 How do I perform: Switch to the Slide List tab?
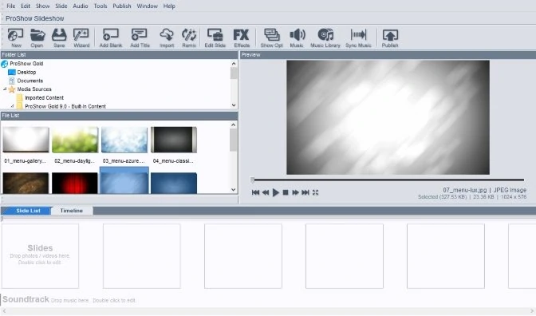pos(28,211)
